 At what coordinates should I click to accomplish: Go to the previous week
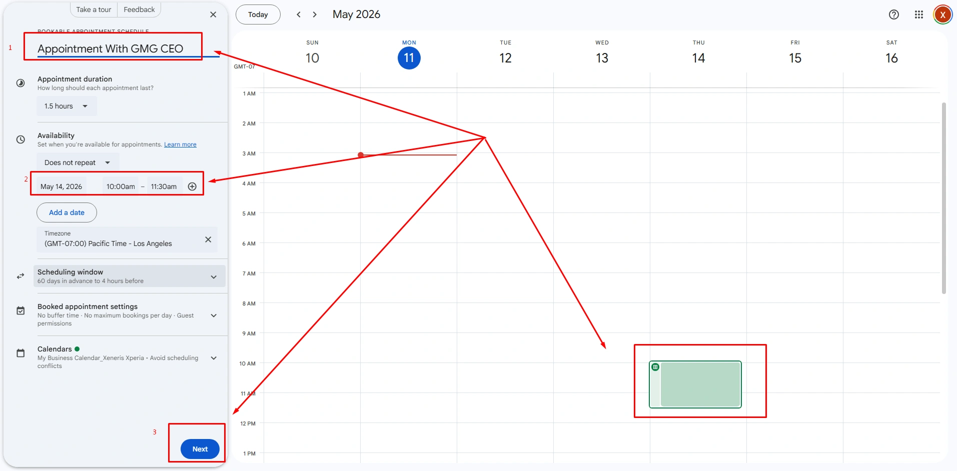(x=299, y=14)
